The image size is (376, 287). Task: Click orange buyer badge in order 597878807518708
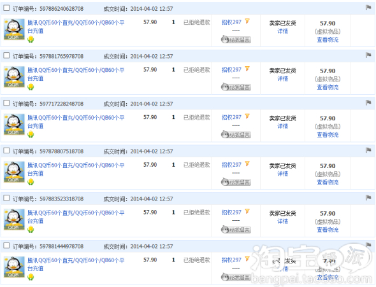tap(247, 164)
